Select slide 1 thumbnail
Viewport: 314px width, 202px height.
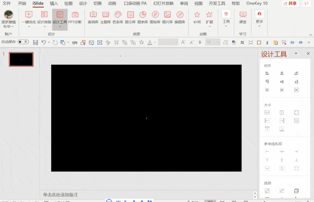click(21, 60)
